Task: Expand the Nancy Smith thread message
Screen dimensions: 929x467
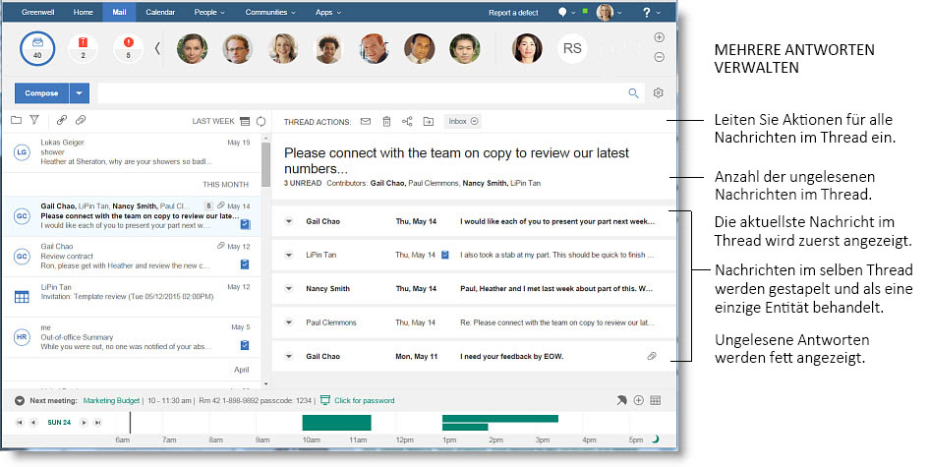Action: (289, 289)
